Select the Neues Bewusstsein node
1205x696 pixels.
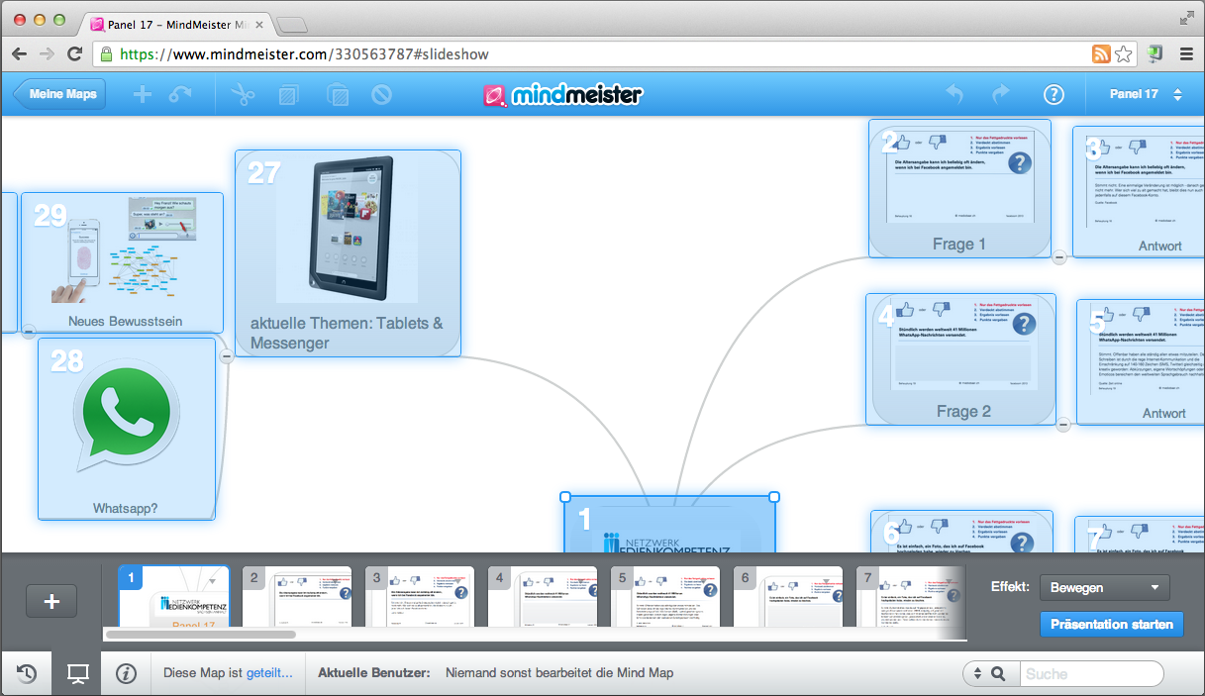click(x=122, y=262)
